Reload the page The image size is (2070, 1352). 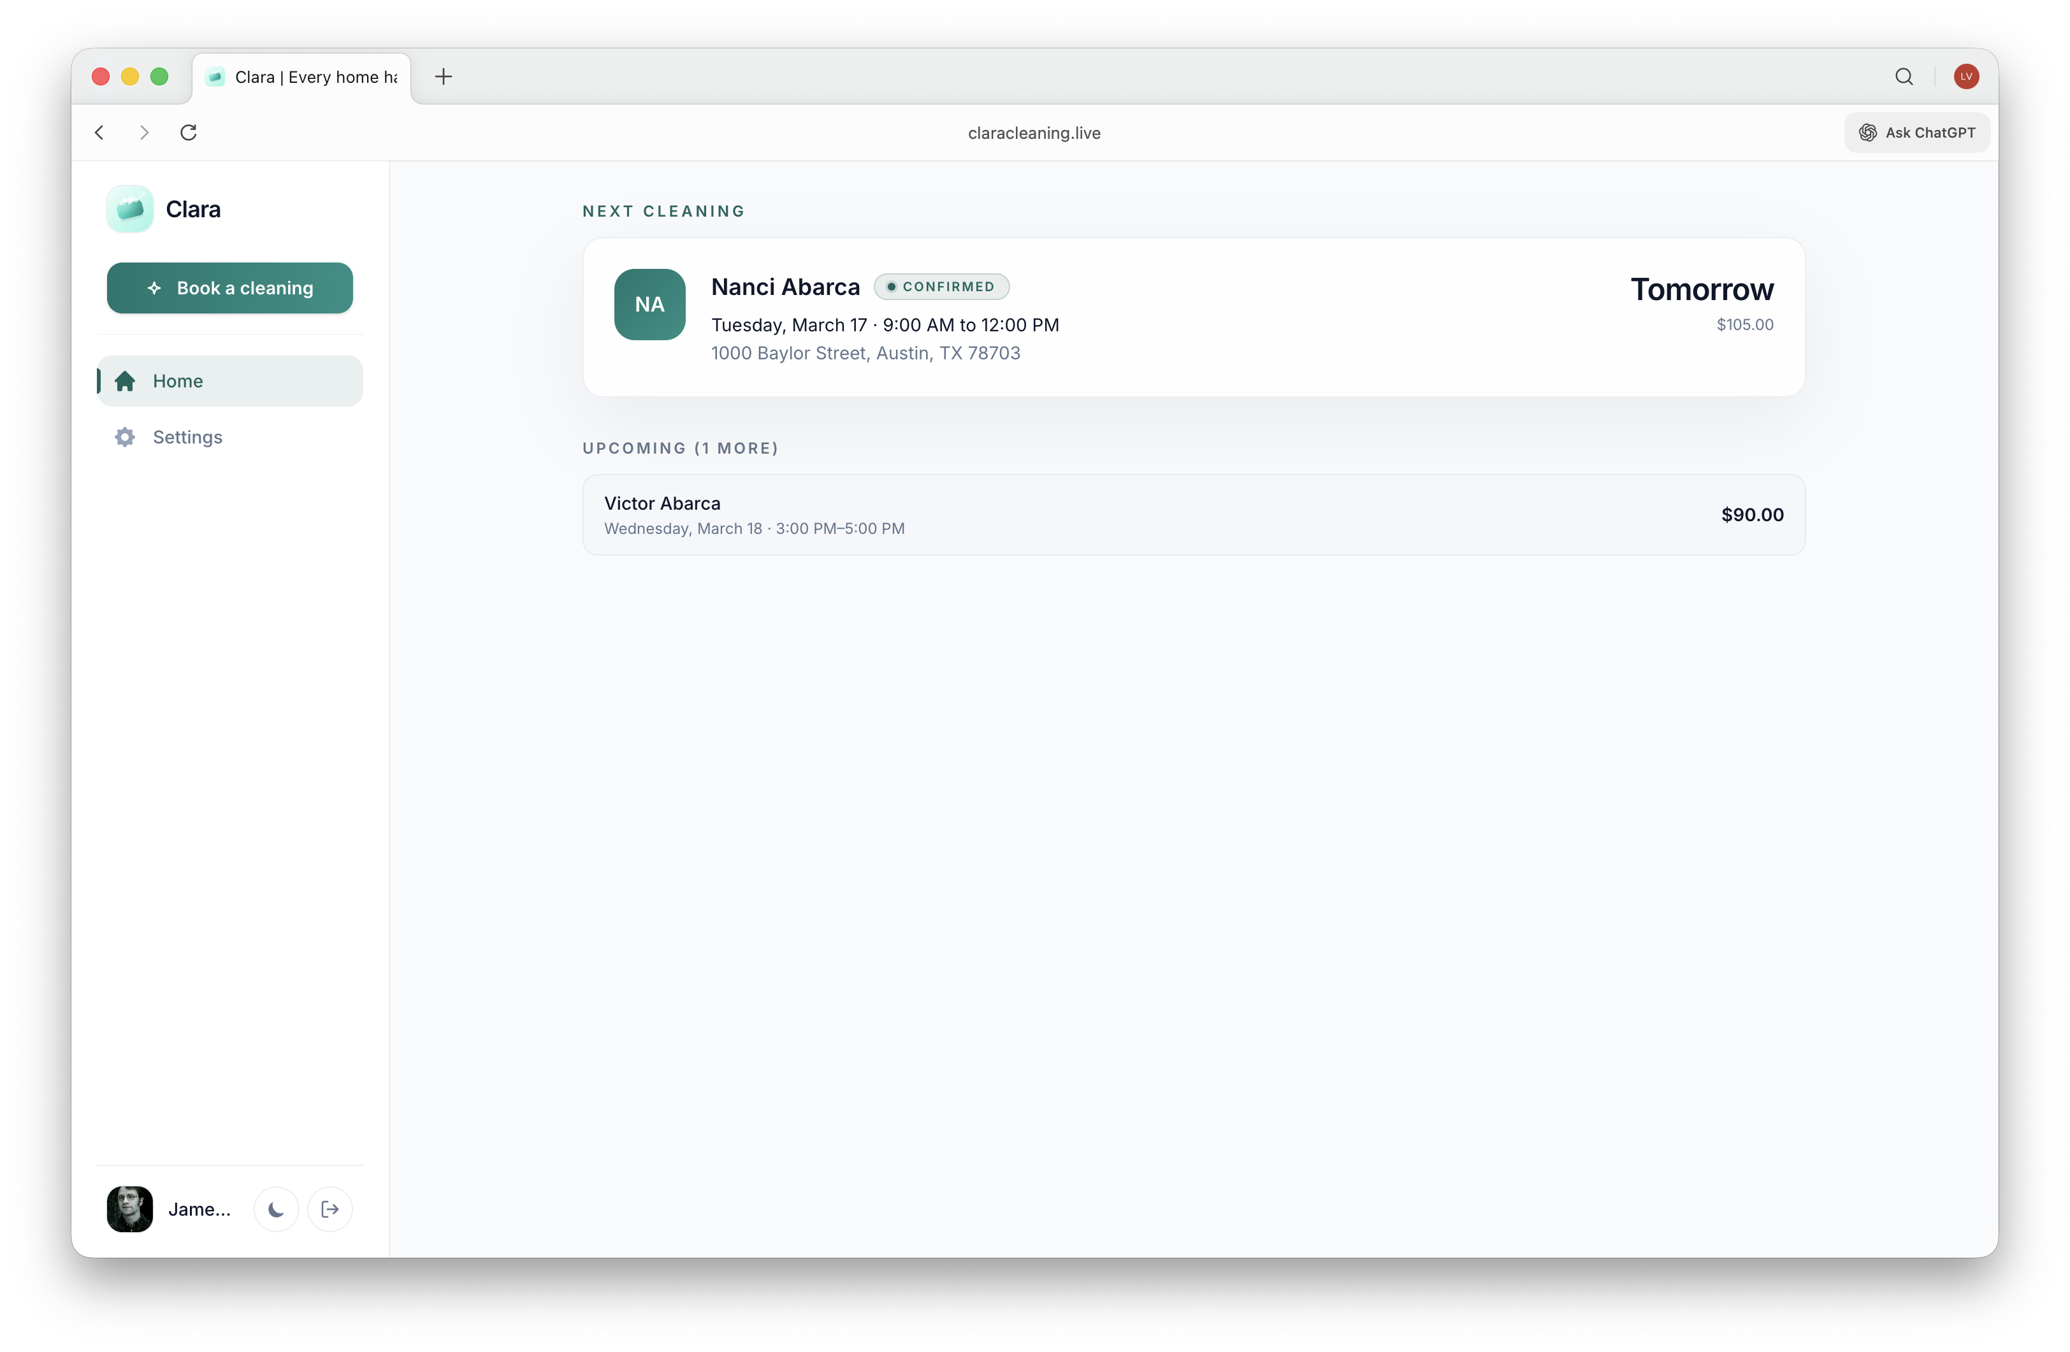189,132
